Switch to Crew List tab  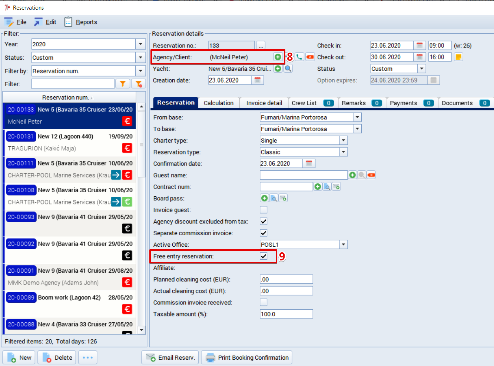click(313, 103)
